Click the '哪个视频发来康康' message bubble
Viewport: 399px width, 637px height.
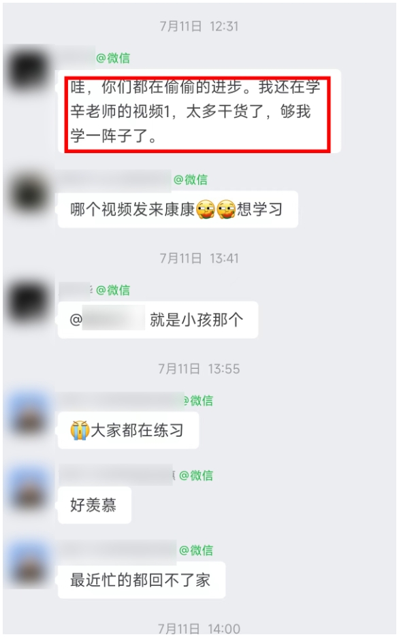pos(178,210)
